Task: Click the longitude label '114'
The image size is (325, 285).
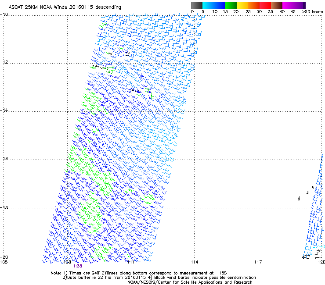Action: 194,262
